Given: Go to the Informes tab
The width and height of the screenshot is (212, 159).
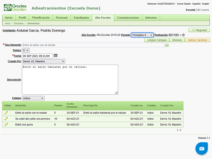Looking at the screenshot, I should pos(151,18).
